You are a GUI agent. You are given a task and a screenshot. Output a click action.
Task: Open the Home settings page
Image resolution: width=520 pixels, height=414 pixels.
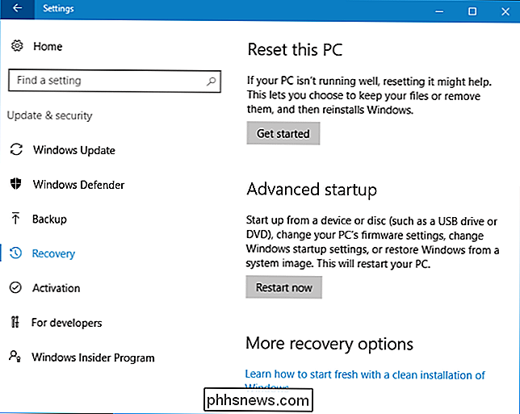[x=48, y=47]
